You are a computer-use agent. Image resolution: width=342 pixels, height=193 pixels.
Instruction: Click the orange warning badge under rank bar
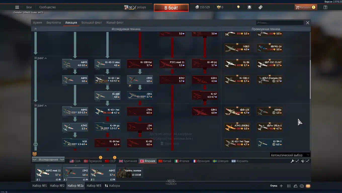[x=34, y=154]
